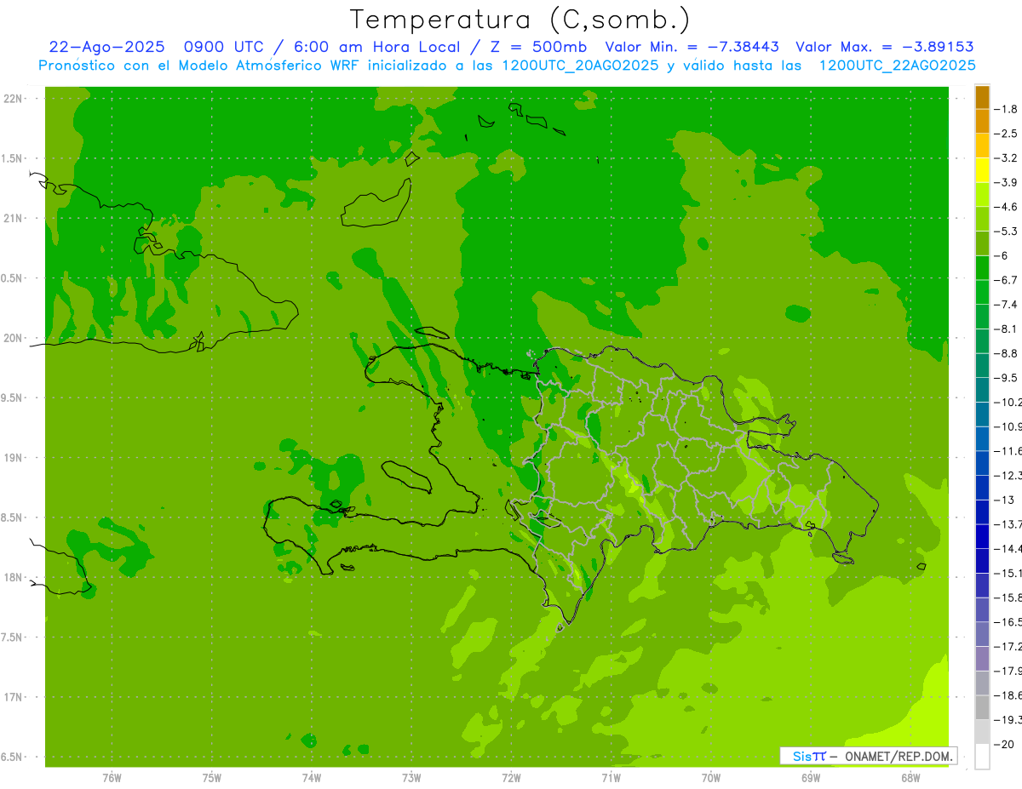Image resolution: width=1022 pixels, height=789 pixels.
Task: Click the '22N' latitude label
Action: pyautogui.click(x=13, y=99)
